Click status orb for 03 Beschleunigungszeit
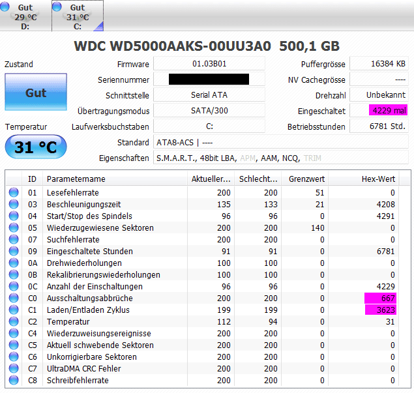Viewport: 414px width, 393px height. pos(14,204)
